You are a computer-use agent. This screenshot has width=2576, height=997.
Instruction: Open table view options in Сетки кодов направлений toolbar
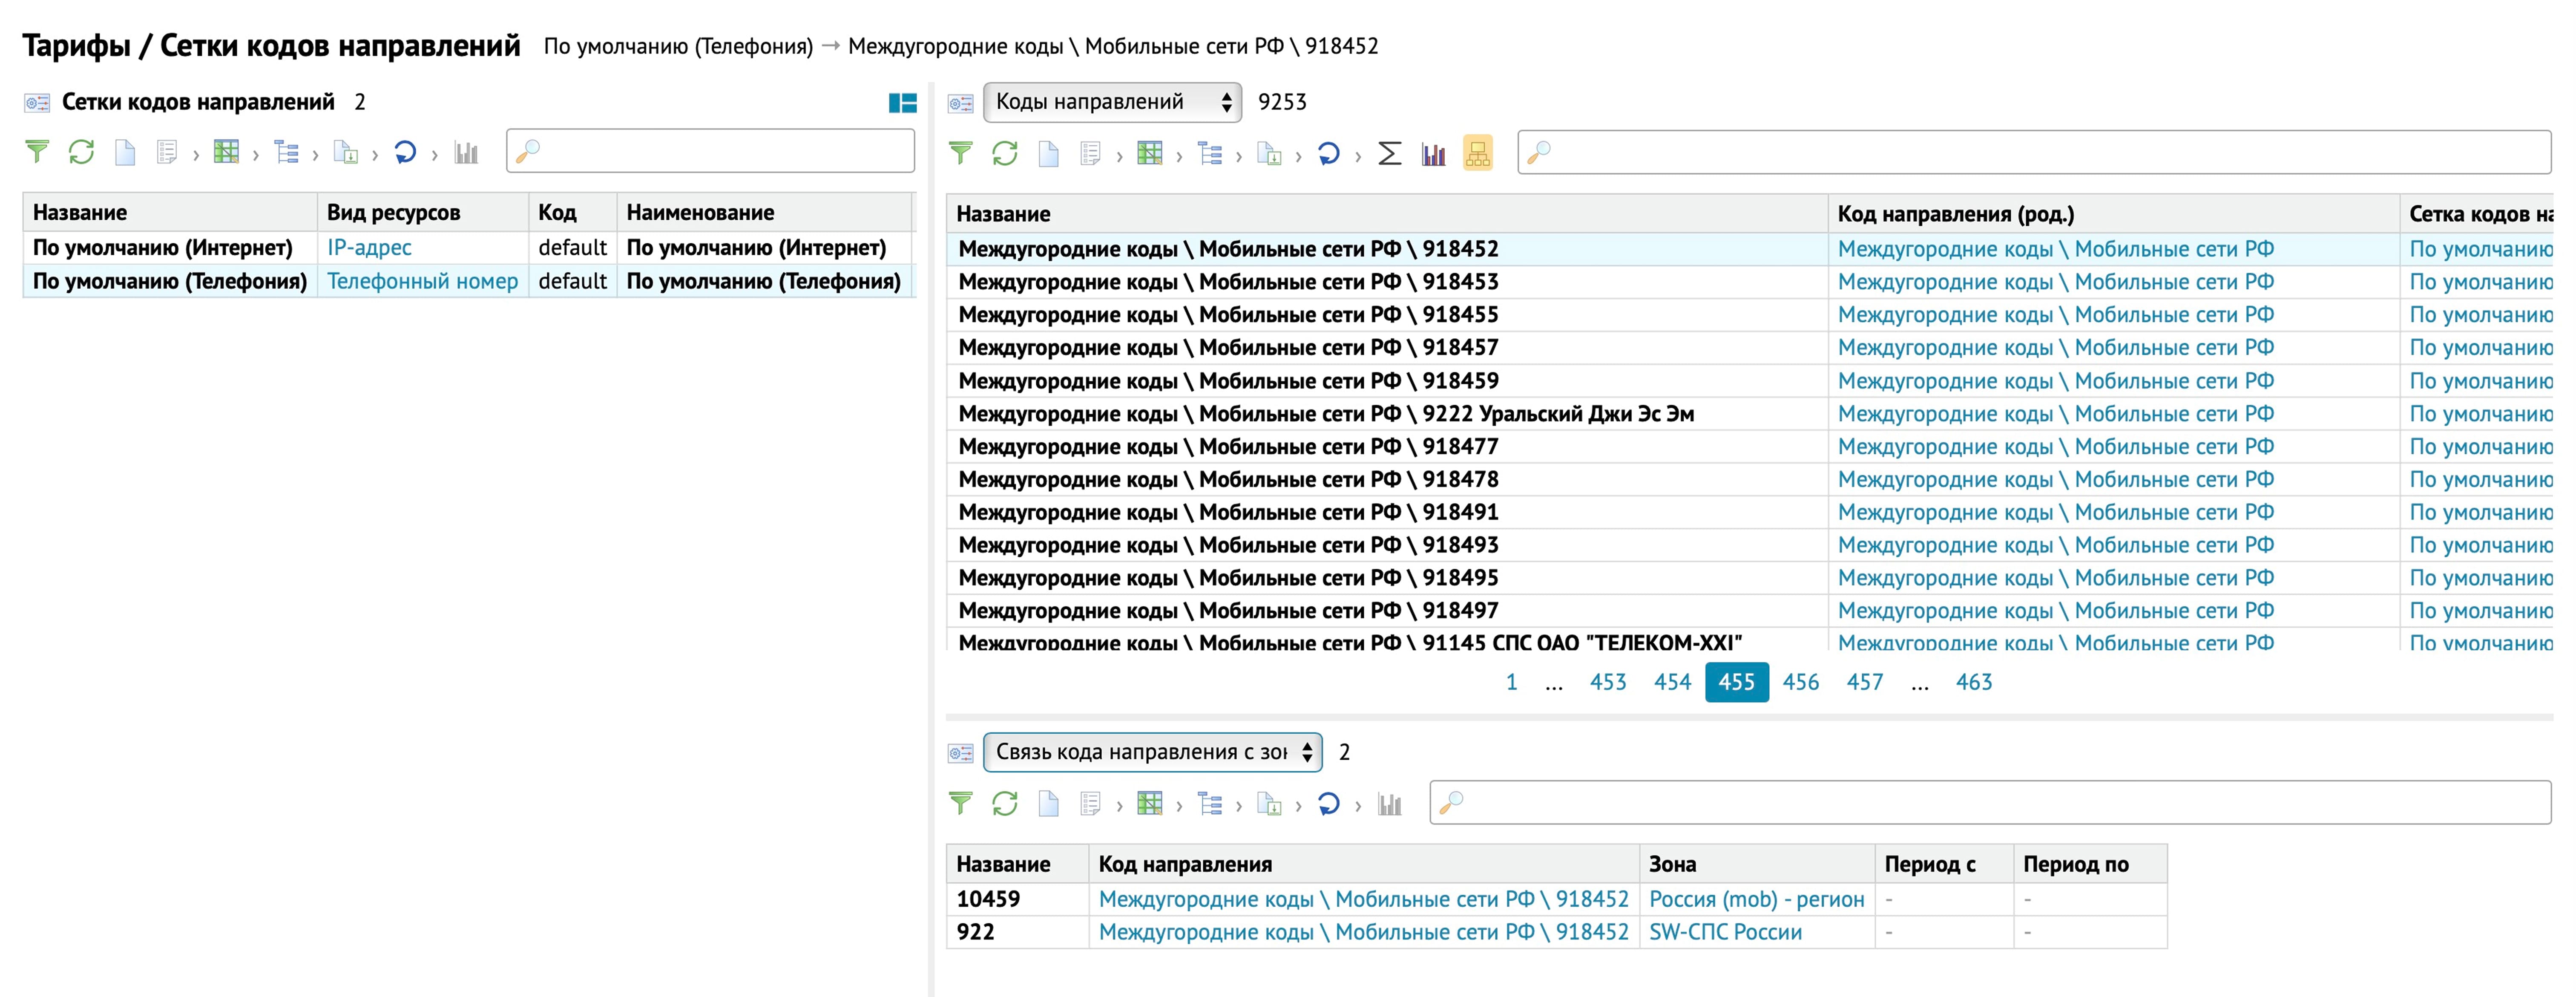click(x=227, y=152)
